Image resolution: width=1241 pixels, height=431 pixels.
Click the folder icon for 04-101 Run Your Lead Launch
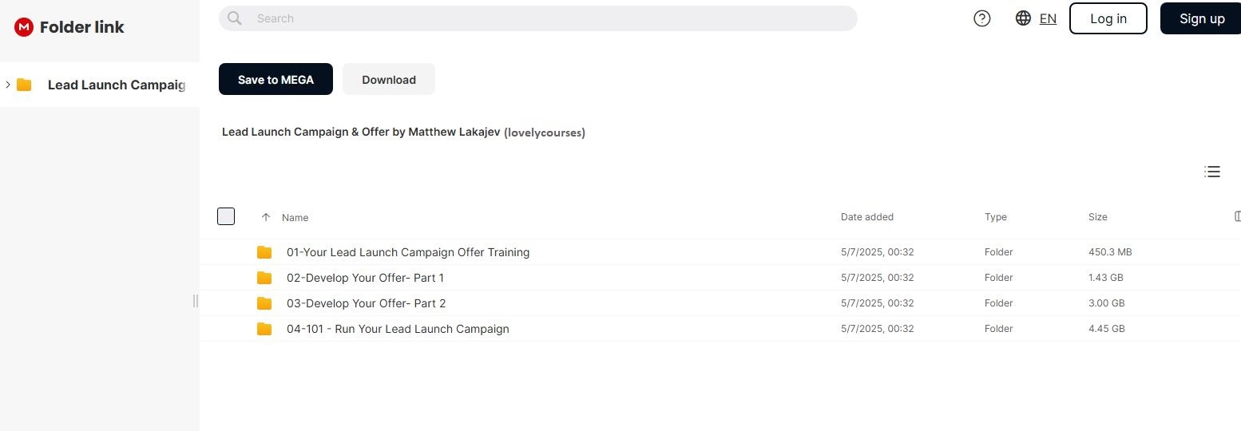click(x=264, y=329)
